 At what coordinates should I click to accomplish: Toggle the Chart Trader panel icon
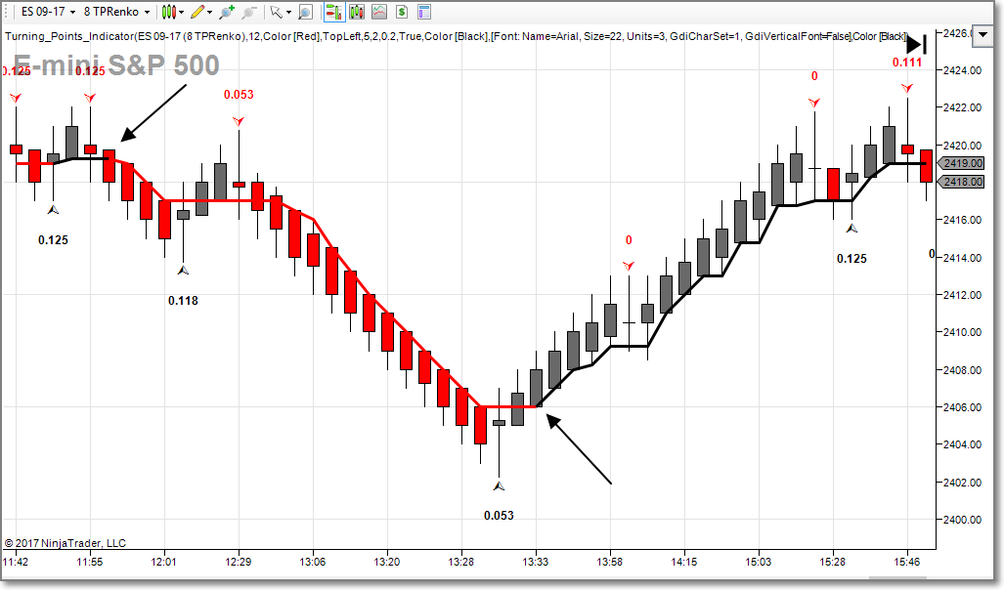[x=333, y=12]
